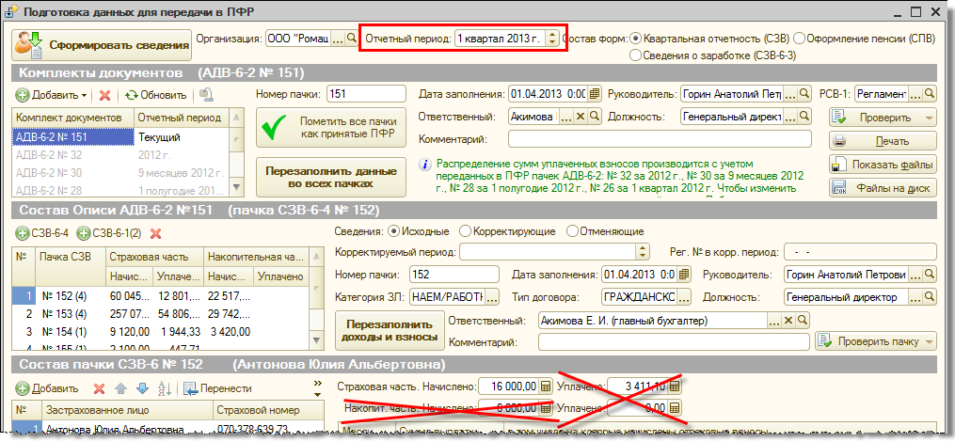Expand the Проверить button dropdown arrow
955x442 pixels.
929,118
